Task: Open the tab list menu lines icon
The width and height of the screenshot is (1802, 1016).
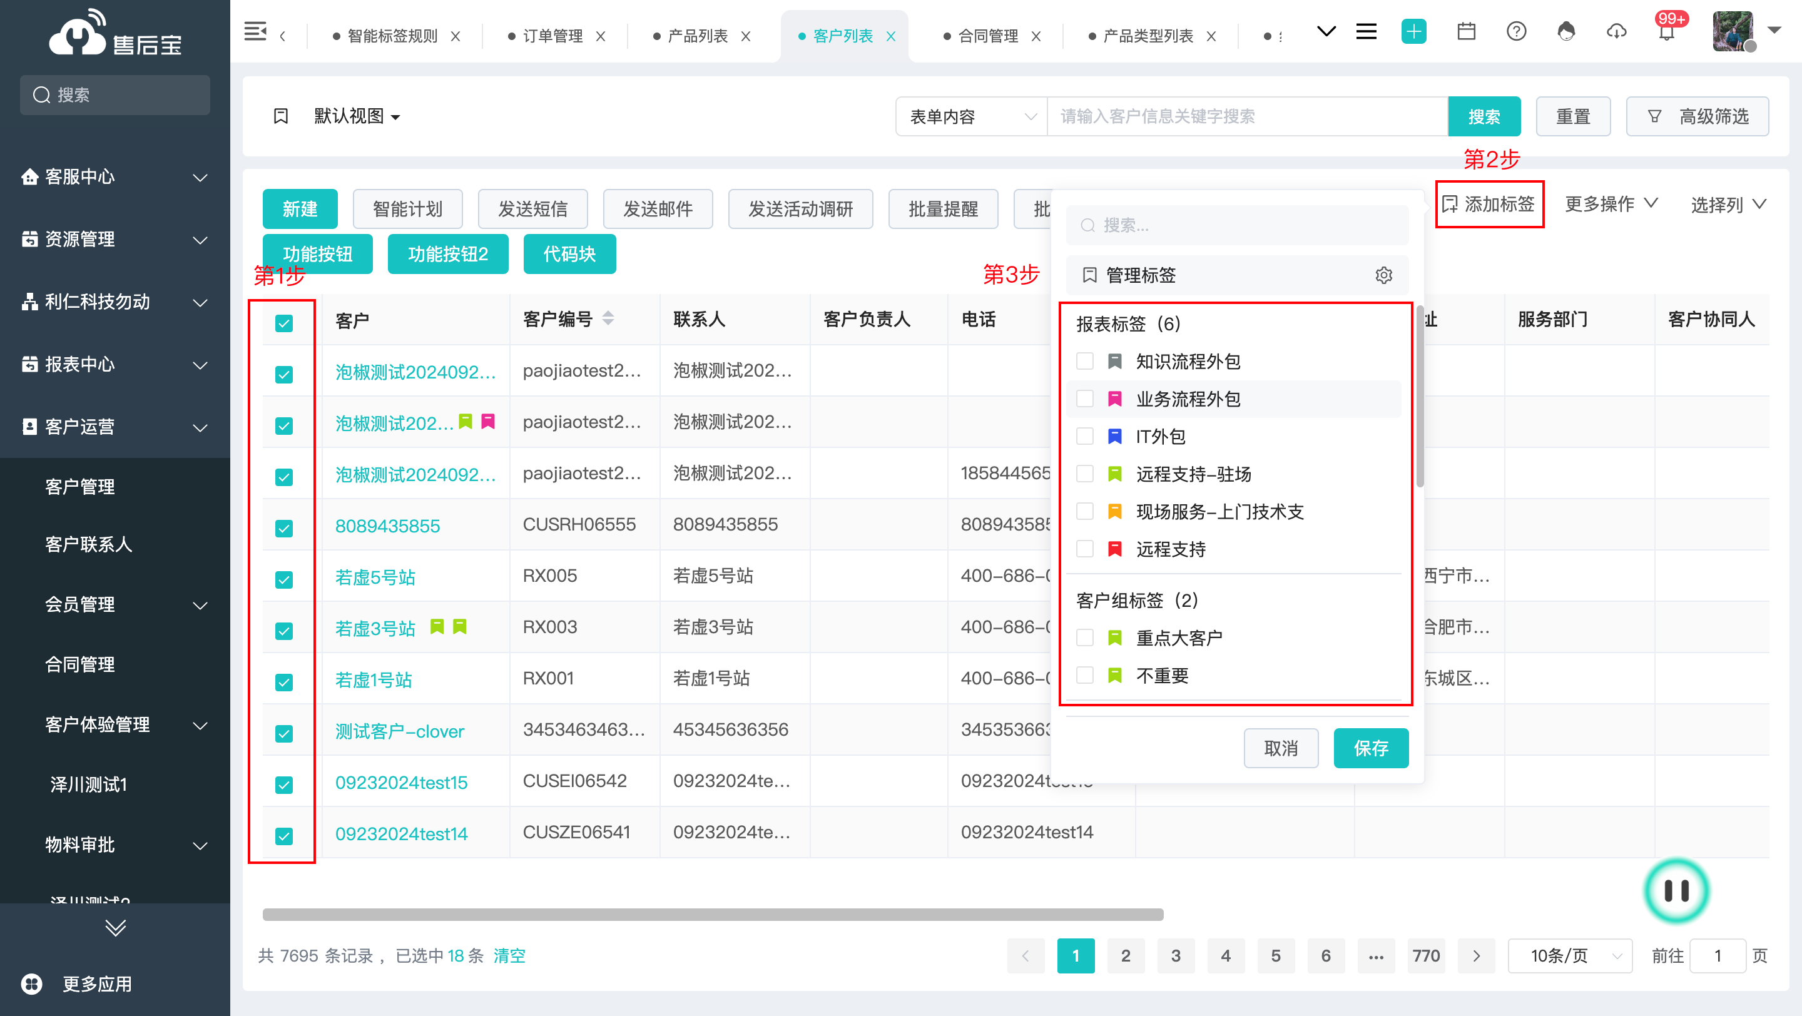Action: point(1366,31)
